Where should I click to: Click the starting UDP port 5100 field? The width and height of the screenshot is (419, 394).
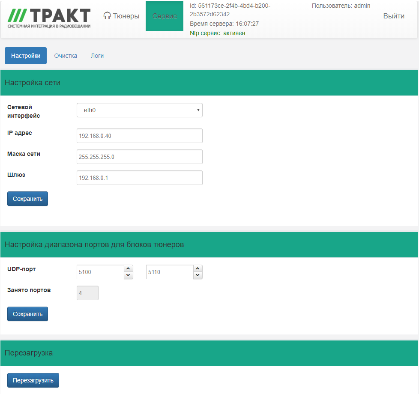coord(100,272)
